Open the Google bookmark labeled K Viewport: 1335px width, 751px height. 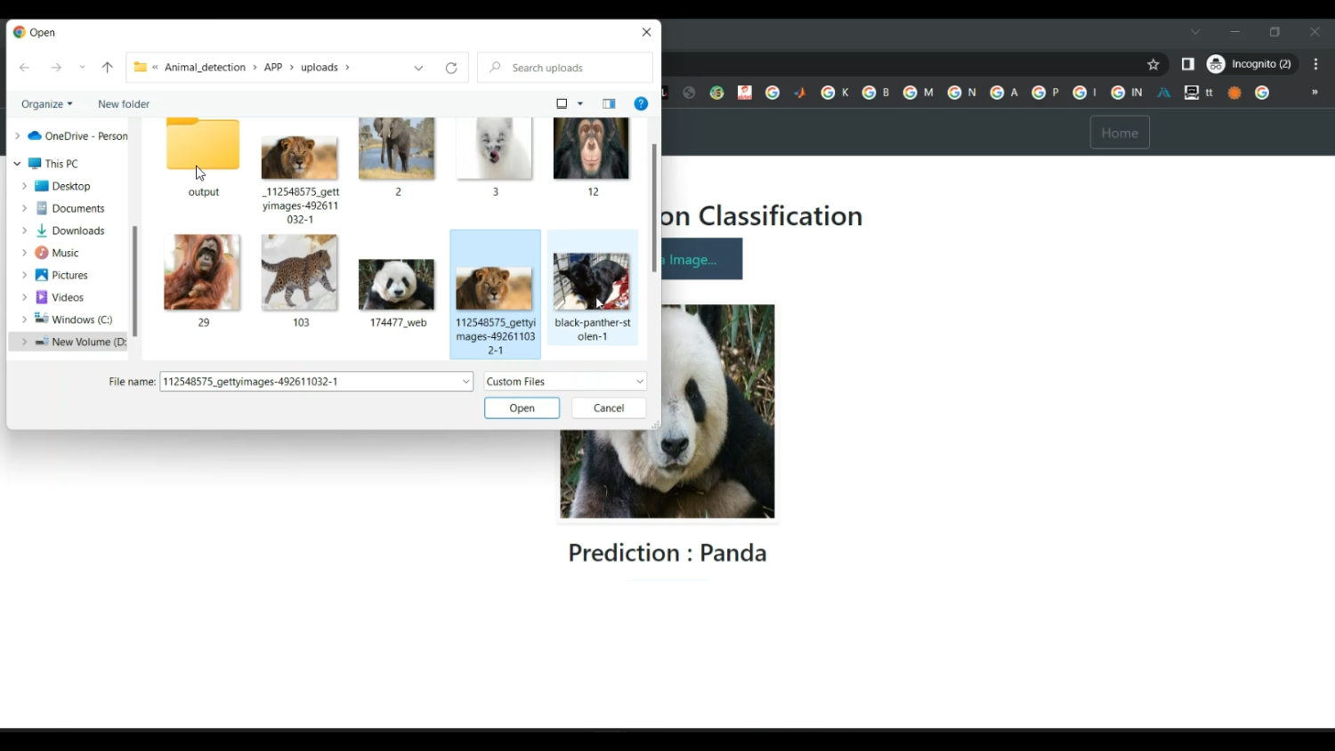(x=835, y=93)
